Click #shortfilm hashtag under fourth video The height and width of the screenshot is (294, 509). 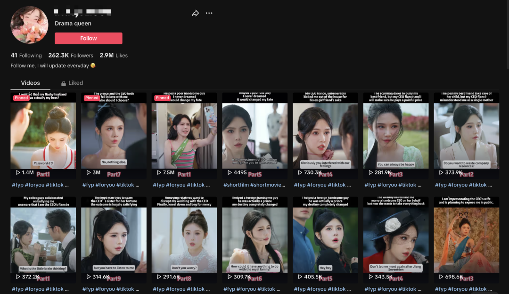coord(236,185)
